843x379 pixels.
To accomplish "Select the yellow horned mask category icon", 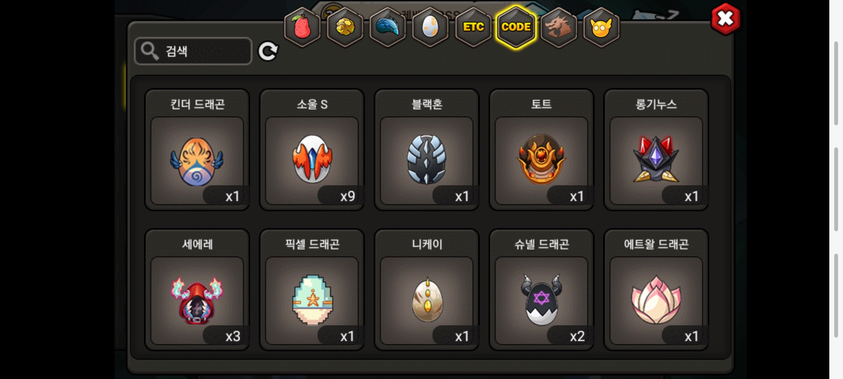I will click(601, 27).
